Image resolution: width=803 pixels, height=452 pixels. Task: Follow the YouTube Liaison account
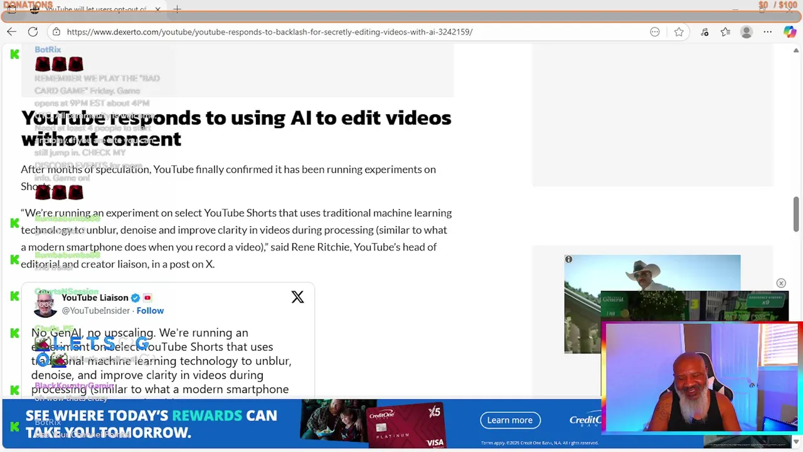[x=150, y=311]
